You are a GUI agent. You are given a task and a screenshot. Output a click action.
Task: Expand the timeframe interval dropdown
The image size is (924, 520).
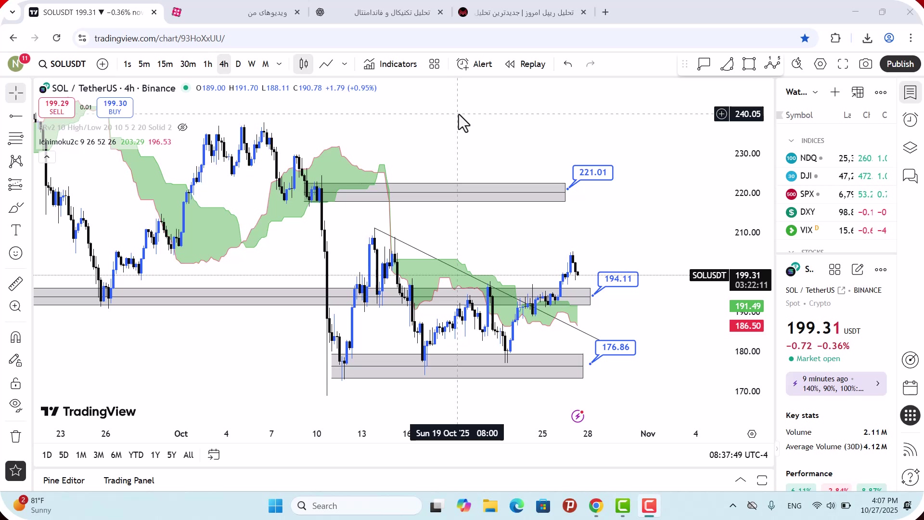pyautogui.click(x=279, y=64)
